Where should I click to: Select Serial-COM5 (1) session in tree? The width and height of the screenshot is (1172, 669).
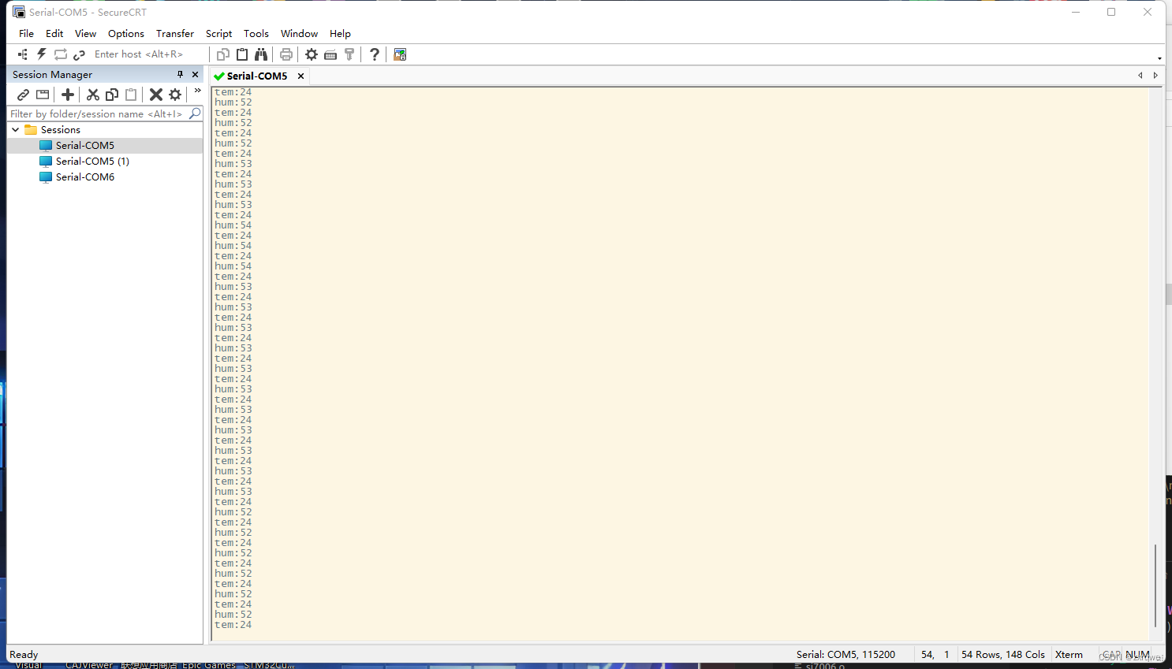[92, 161]
